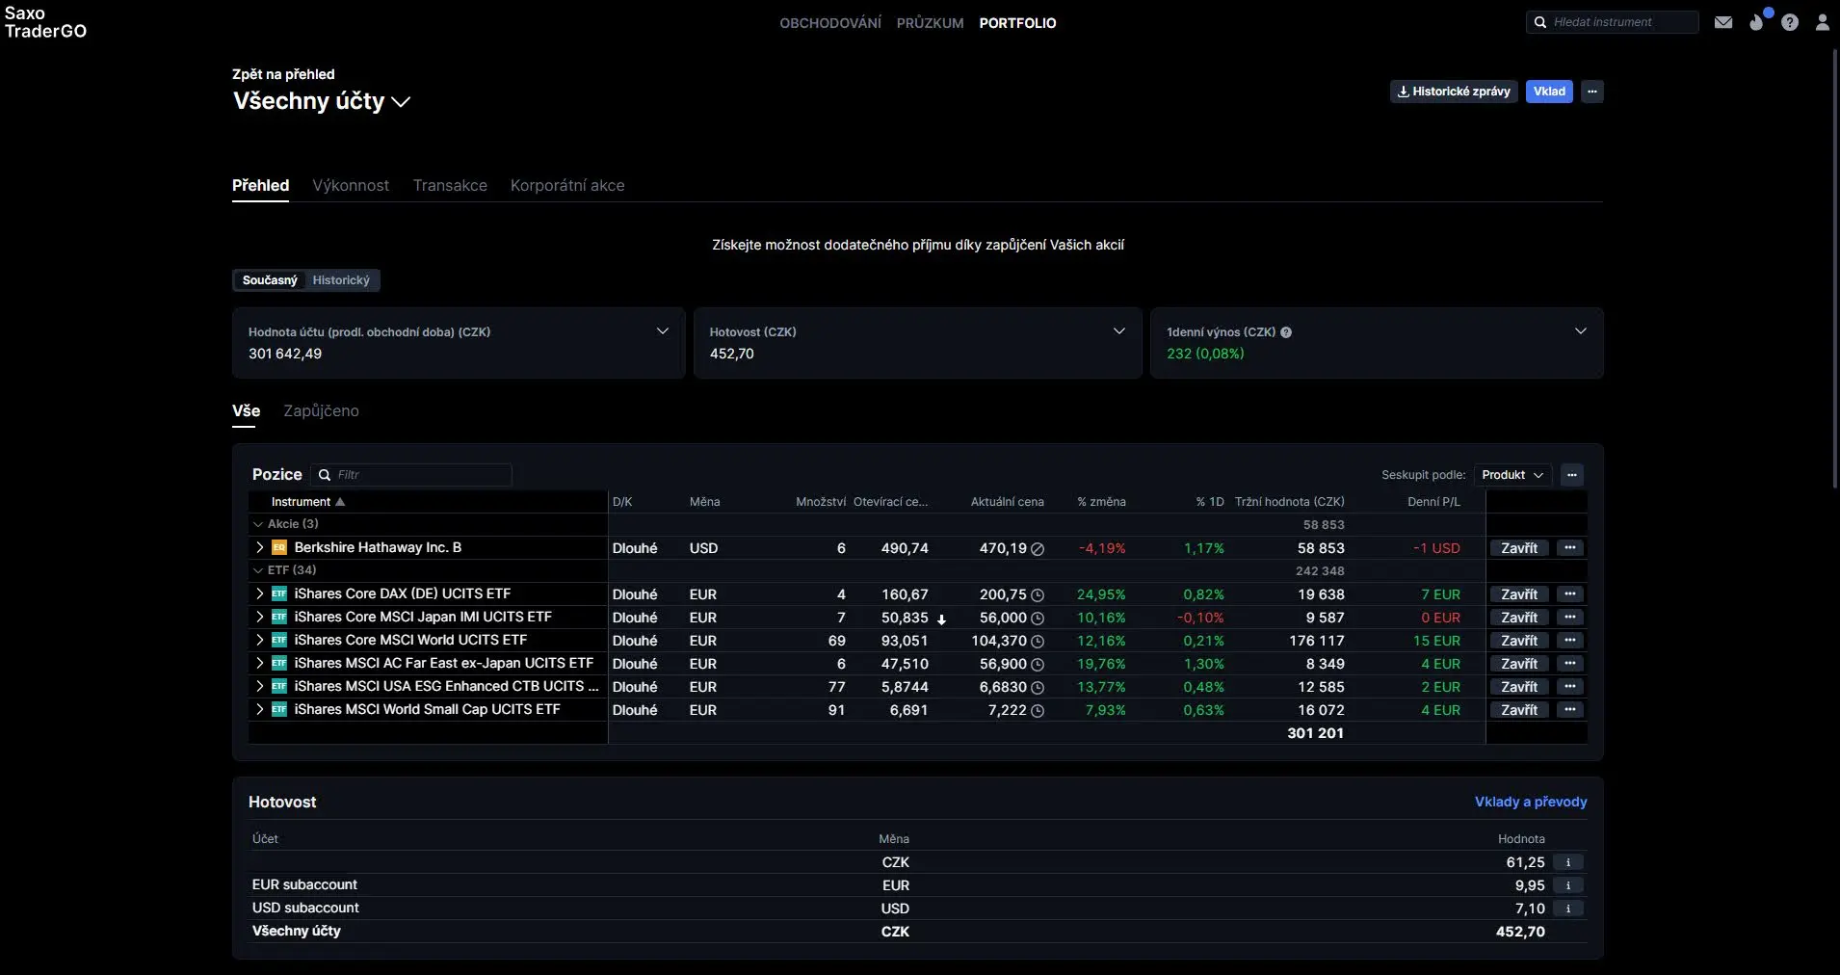Image resolution: width=1840 pixels, height=975 pixels.
Task: Click the notifications icon with blue dot
Action: (x=1757, y=21)
